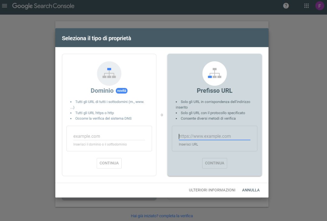Image resolution: width=327 pixels, height=221 pixels.
Task: Open the account avatar labeled F
Action: pyautogui.click(x=319, y=6)
